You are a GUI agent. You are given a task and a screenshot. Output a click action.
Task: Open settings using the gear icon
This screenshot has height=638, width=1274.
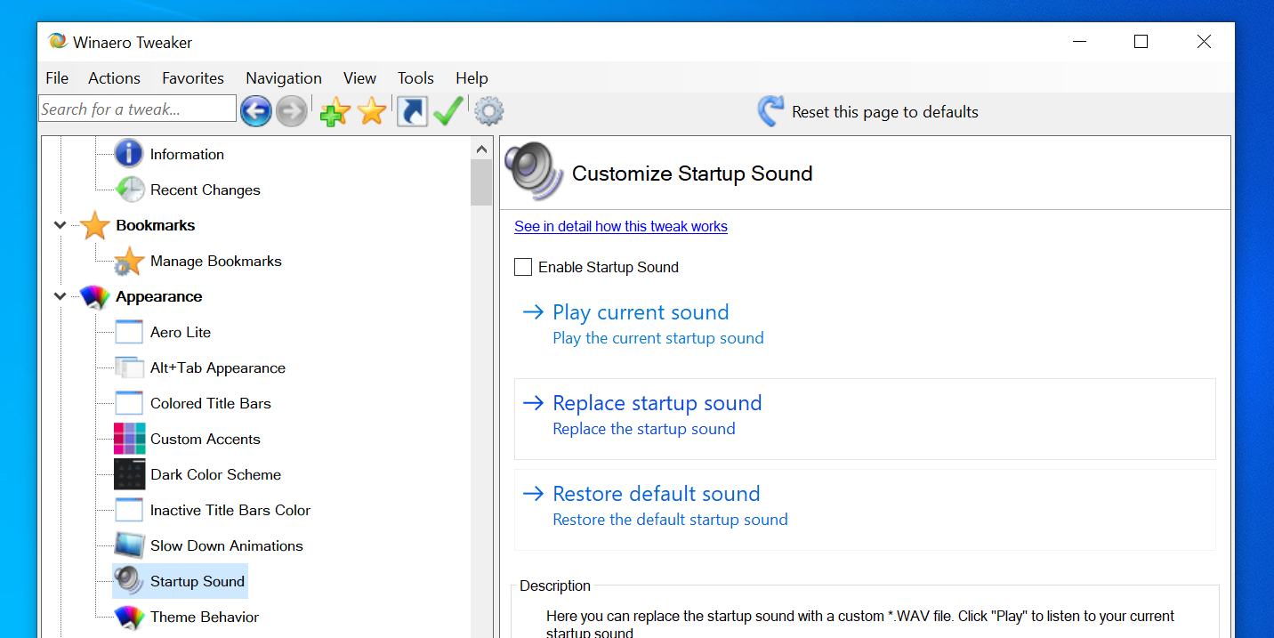coord(488,111)
